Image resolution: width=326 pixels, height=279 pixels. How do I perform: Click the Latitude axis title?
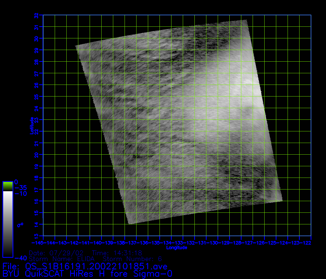(31, 125)
